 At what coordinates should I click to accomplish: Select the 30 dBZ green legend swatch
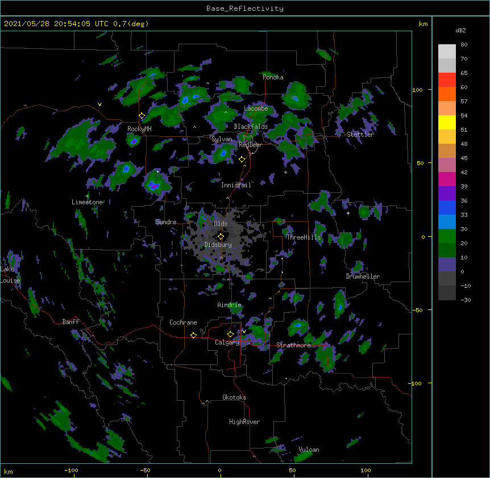[x=447, y=236]
